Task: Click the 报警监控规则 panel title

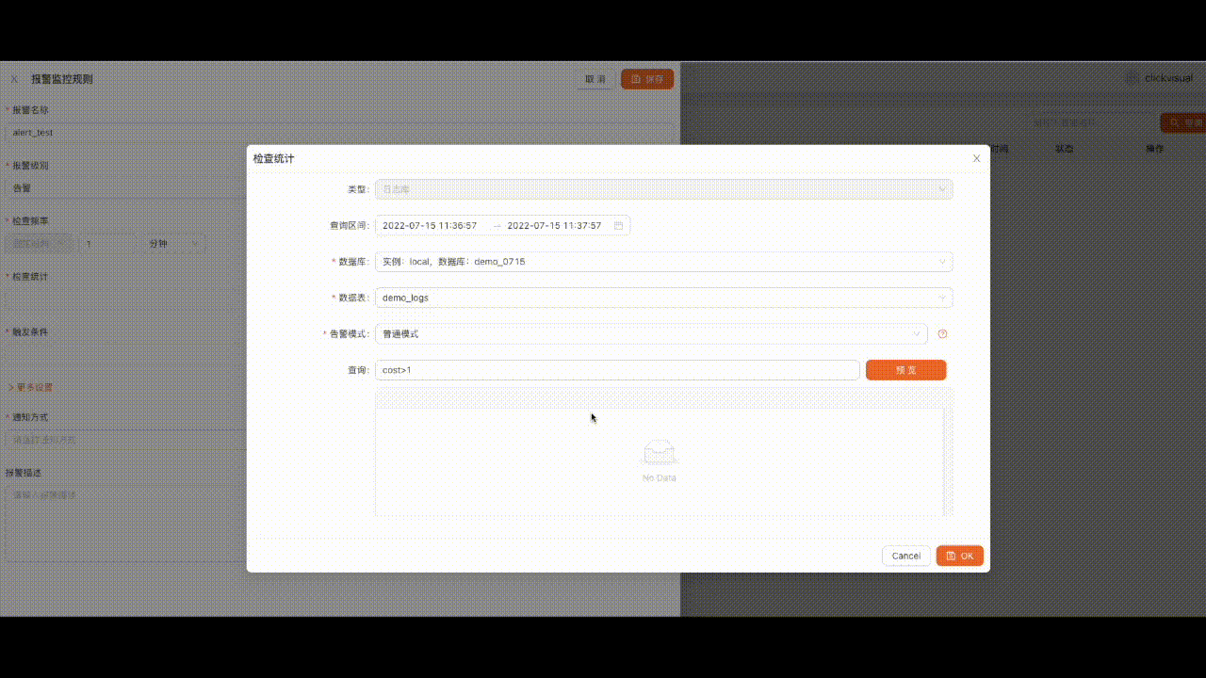Action: 62,79
